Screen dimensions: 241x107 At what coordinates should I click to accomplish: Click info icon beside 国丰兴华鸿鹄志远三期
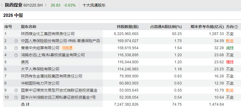coord(16,97)
